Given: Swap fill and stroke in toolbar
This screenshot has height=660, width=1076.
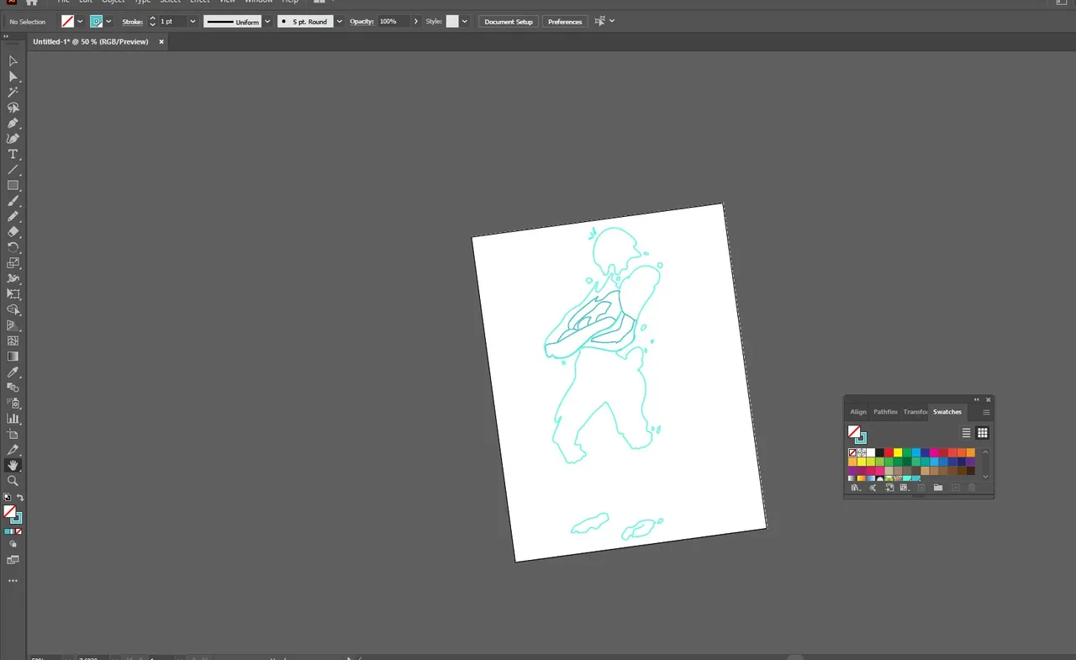Looking at the screenshot, I should pos(20,498).
